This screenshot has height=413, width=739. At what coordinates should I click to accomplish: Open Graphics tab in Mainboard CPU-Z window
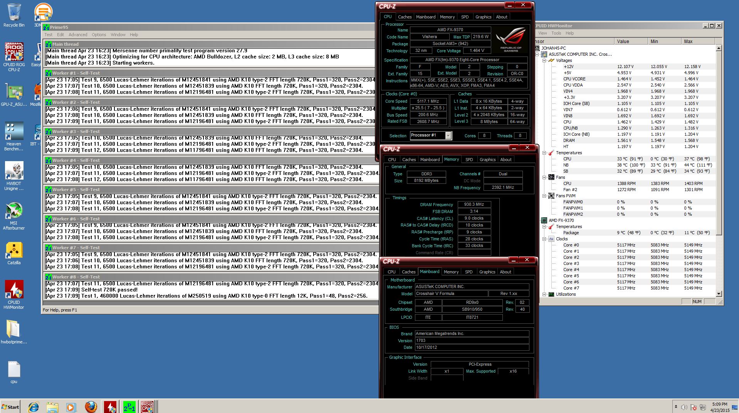point(487,272)
